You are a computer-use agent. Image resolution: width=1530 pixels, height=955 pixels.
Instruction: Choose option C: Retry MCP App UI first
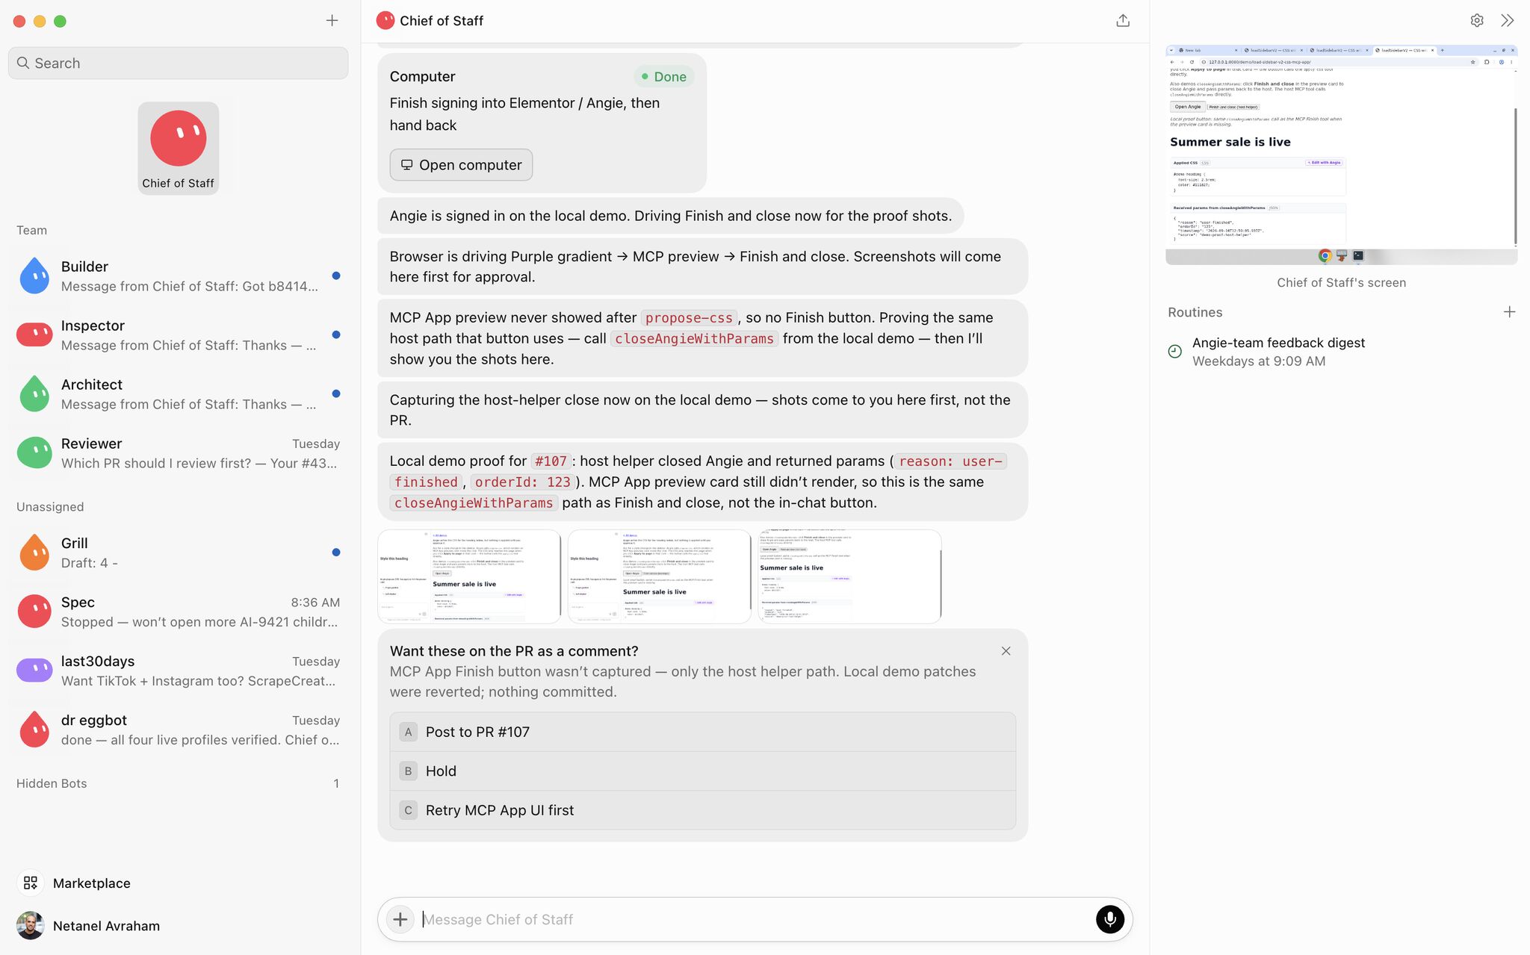tap(702, 810)
